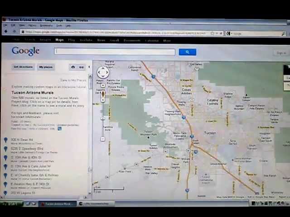
Task: Click the Sign in button
Action: coord(281,53)
